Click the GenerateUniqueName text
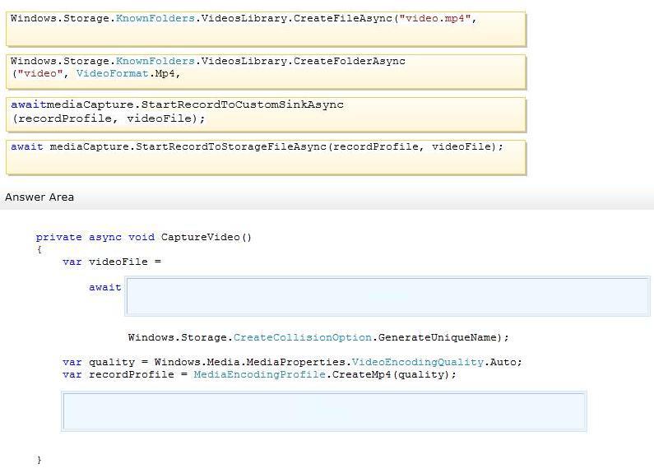 coord(437,337)
